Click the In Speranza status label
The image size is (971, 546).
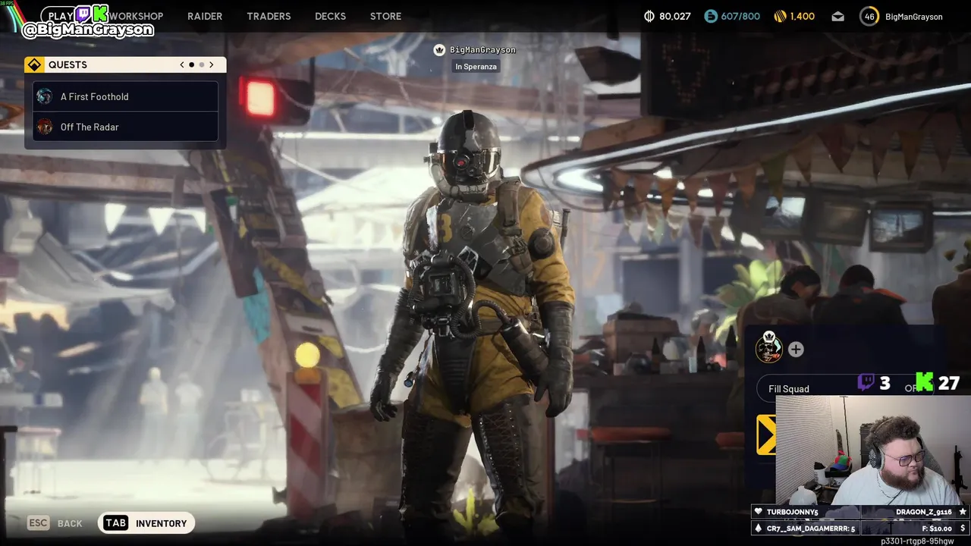coord(476,67)
